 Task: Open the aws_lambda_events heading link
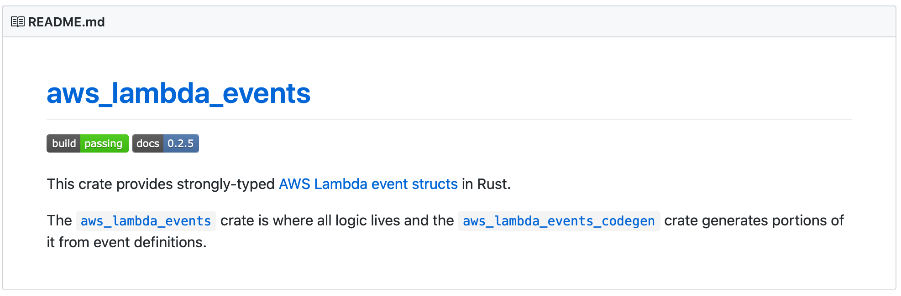pyautogui.click(x=178, y=93)
